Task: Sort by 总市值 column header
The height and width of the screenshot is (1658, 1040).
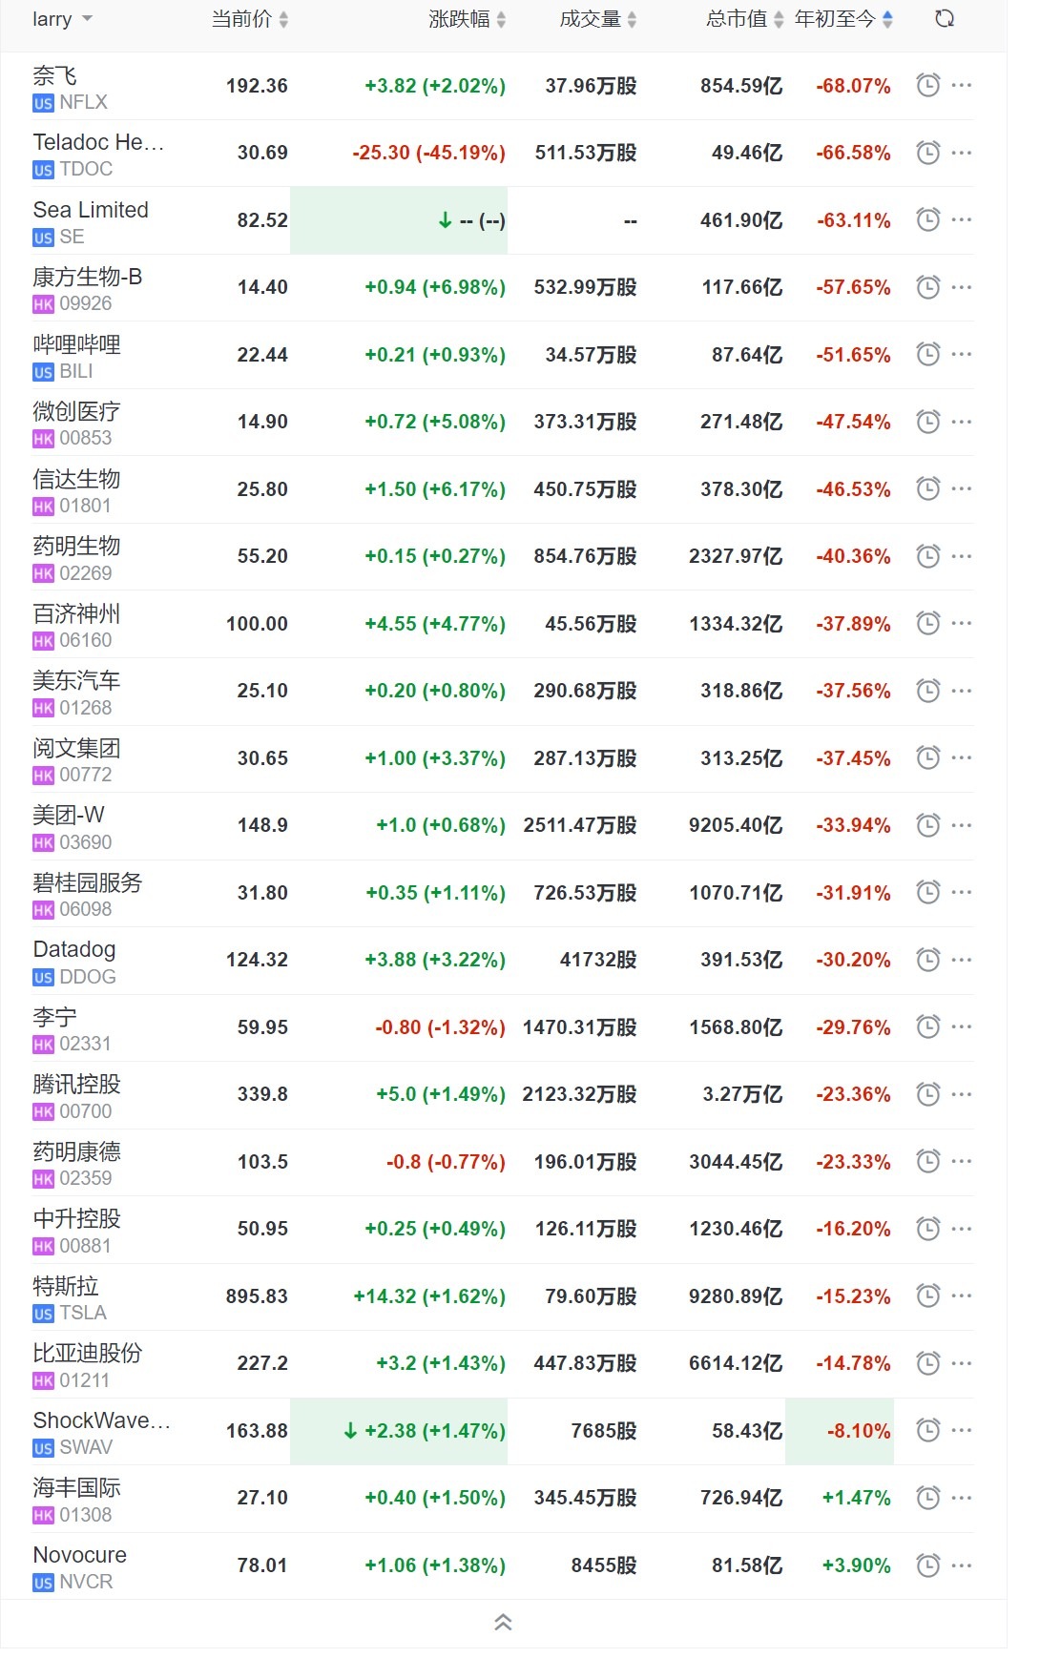Action: [744, 19]
